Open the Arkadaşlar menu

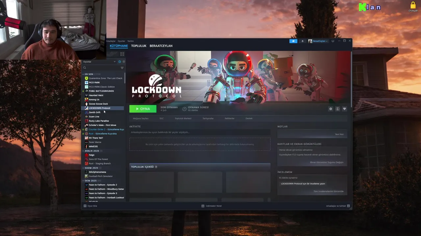[x=111, y=41]
